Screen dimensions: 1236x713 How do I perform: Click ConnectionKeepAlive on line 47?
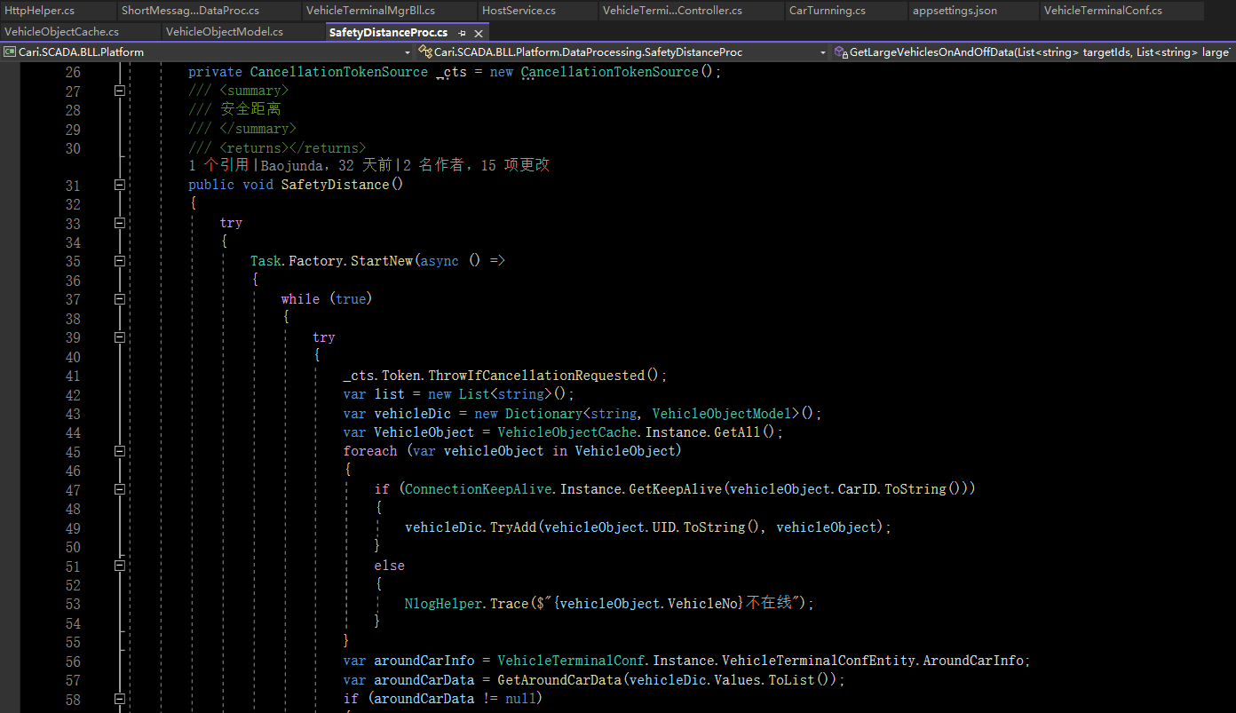coord(479,489)
